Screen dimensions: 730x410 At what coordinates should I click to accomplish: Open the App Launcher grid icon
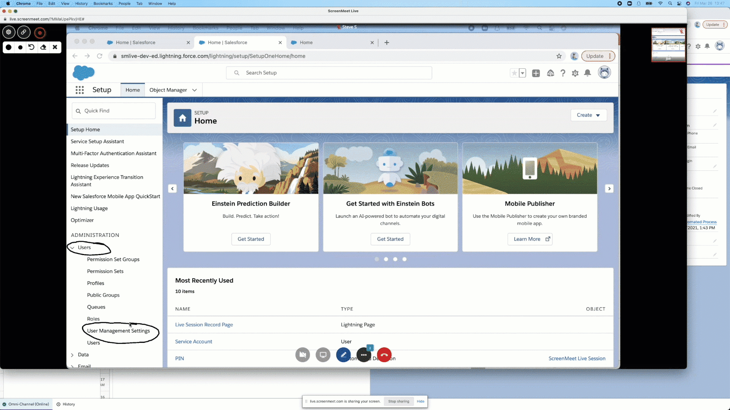point(79,90)
